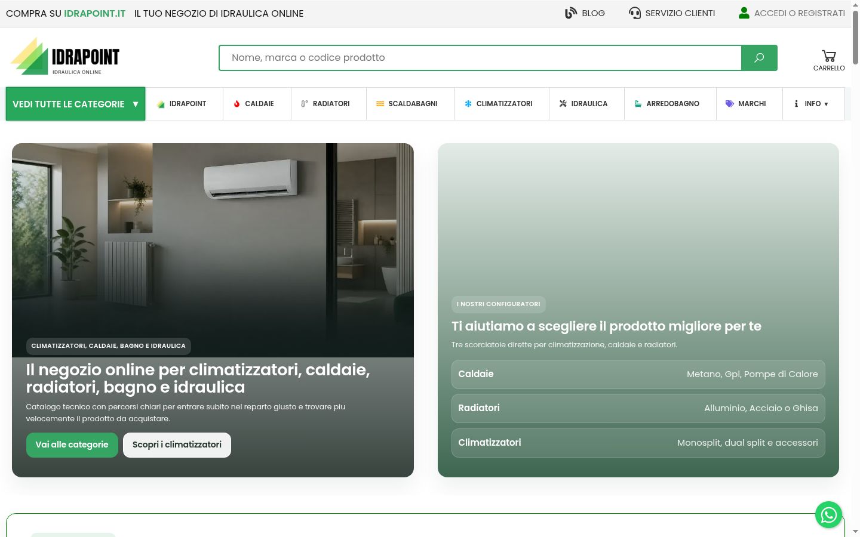Screen dimensions: 860x537
Task: Click Accedi o Registrati link
Action: click(x=800, y=13)
